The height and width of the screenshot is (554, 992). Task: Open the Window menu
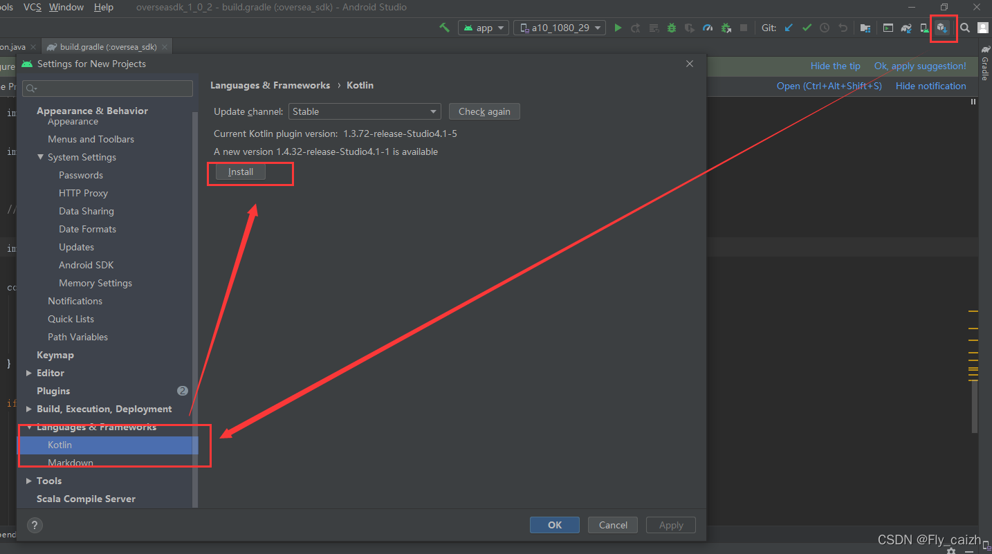pos(67,7)
